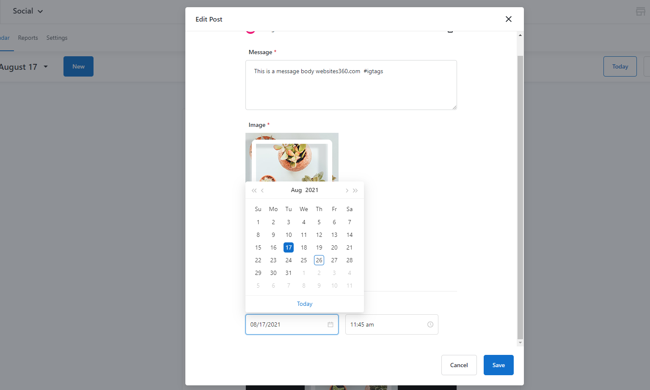Create a post with New button

[x=78, y=66]
